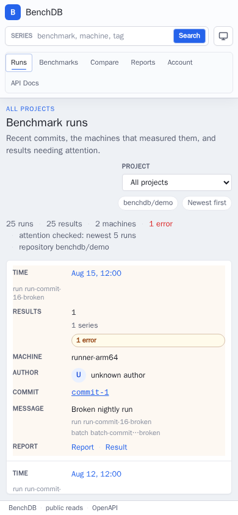Viewport: 238px width, 515px height.
Task: Click the runner-arm64 machine value
Action: 95,358
